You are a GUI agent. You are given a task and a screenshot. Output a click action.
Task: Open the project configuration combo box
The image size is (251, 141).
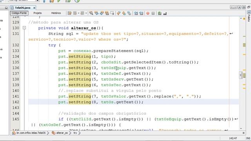click(x=24, y=1)
